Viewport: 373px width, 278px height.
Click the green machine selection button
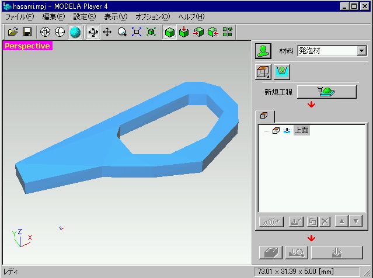(264, 51)
